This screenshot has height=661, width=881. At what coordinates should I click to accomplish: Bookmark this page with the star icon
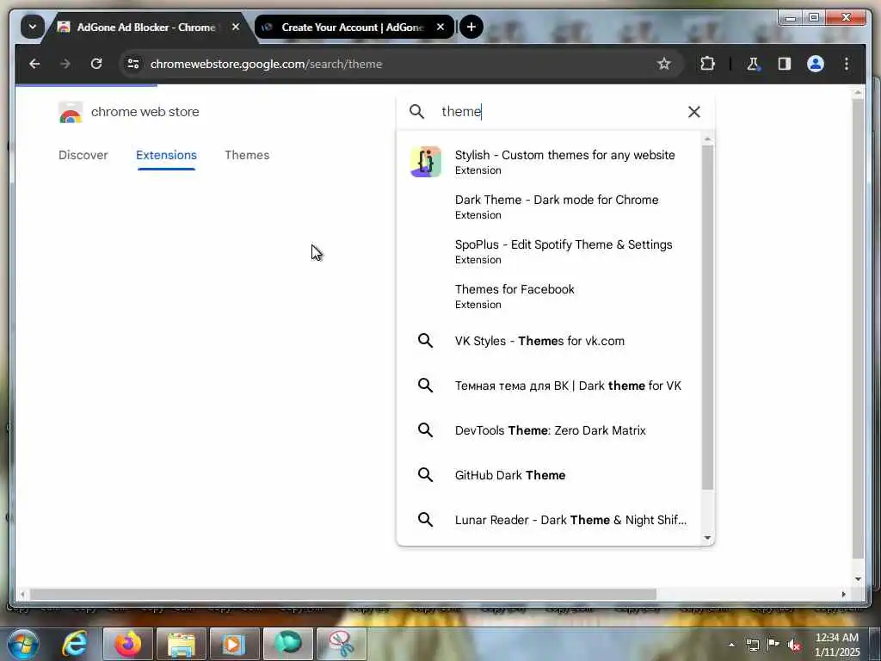664,64
